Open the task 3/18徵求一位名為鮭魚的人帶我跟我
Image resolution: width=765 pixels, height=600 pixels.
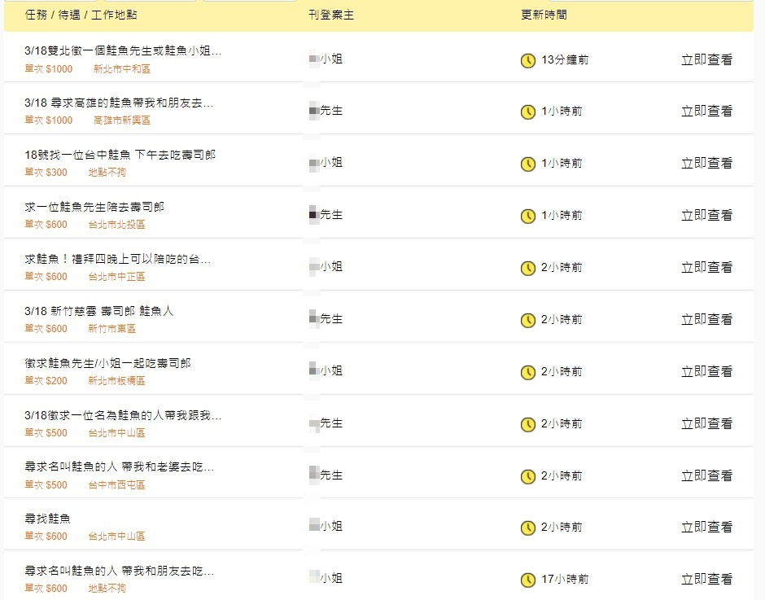tap(123, 415)
